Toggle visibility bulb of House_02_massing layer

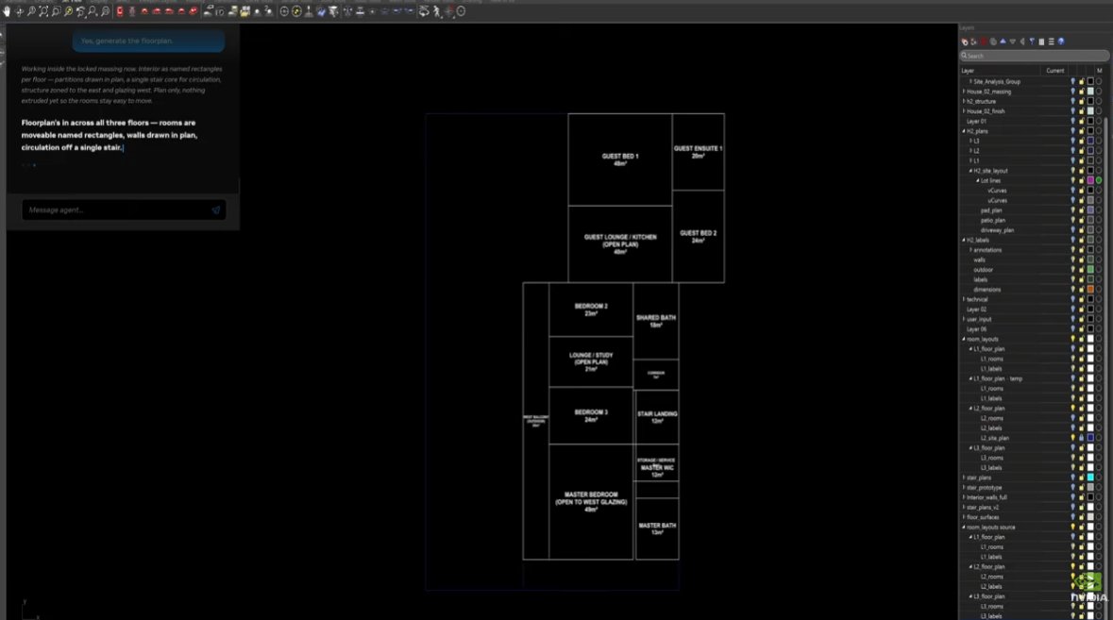click(1072, 92)
